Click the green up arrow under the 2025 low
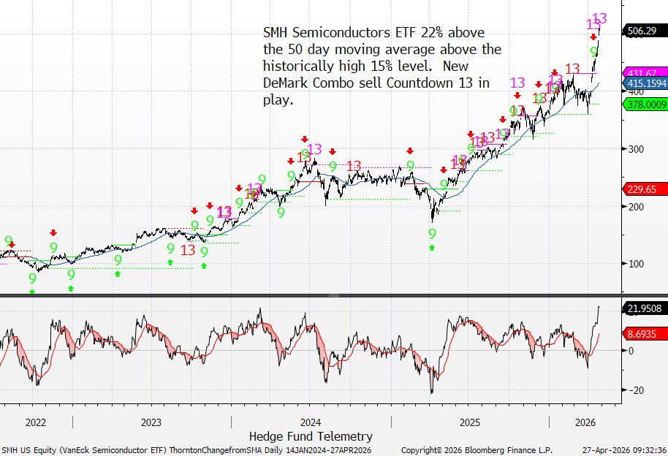Screen dimensions: 668x456 [432, 248]
